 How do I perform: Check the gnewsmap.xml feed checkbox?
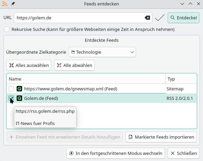pos(11,89)
